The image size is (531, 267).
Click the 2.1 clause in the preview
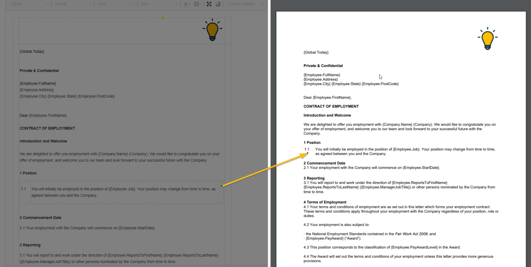372,168
